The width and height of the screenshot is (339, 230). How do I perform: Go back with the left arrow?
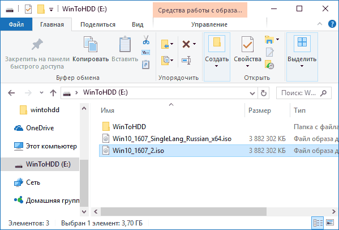point(11,93)
